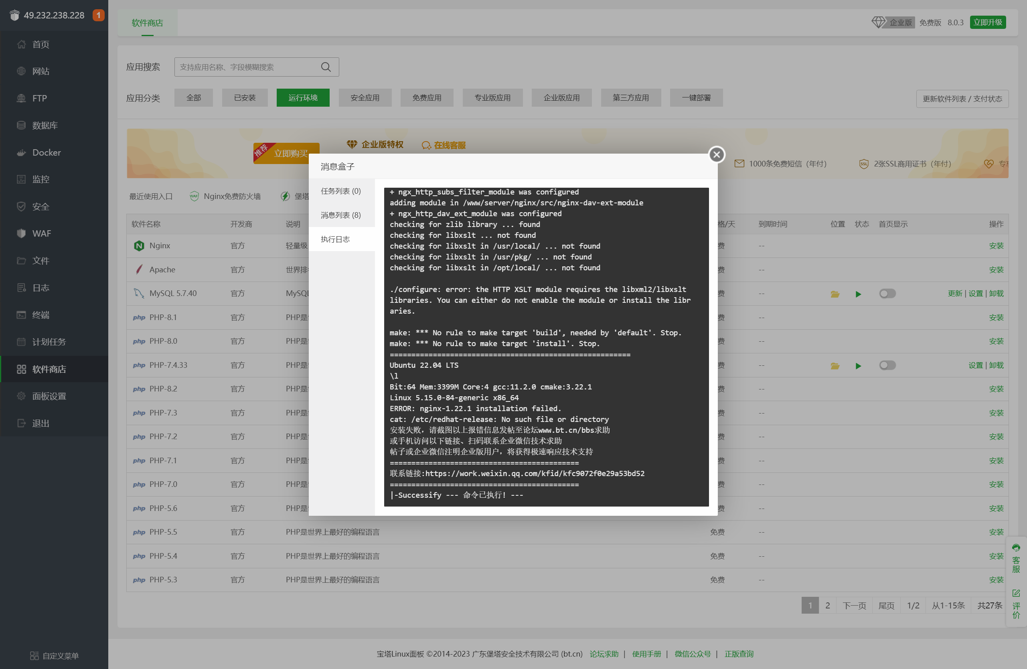The width and height of the screenshot is (1027, 669).
Task: Select the 安全应用 category filter
Action: [x=365, y=97]
